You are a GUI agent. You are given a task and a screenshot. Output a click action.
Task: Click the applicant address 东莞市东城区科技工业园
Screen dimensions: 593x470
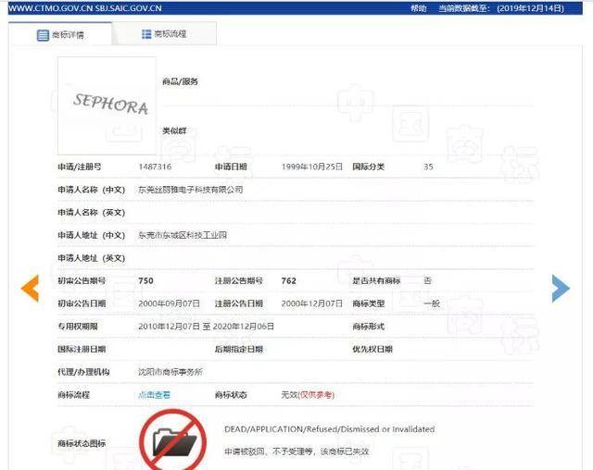(x=183, y=235)
